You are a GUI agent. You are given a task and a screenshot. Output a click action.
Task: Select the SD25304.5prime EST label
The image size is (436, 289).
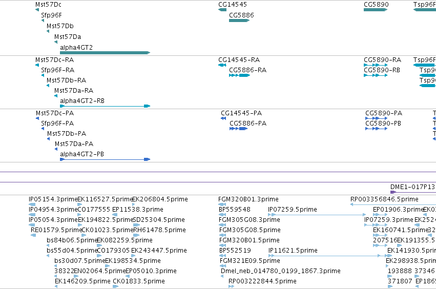point(159,220)
